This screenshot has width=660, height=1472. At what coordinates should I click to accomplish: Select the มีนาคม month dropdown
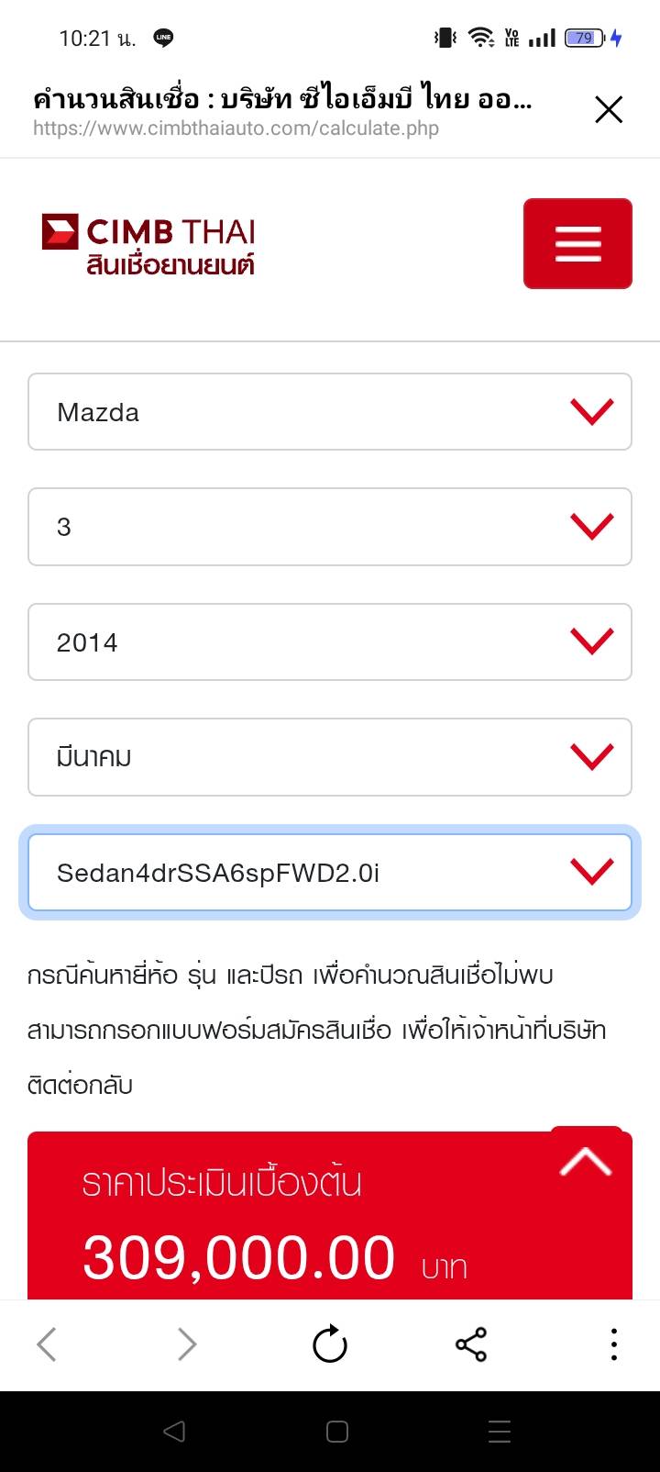pyautogui.click(x=330, y=757)
